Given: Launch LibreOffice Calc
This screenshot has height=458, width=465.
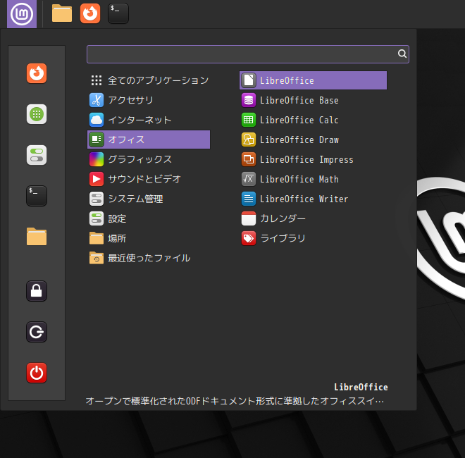Looking at the screenshot, I should [313, 120].
